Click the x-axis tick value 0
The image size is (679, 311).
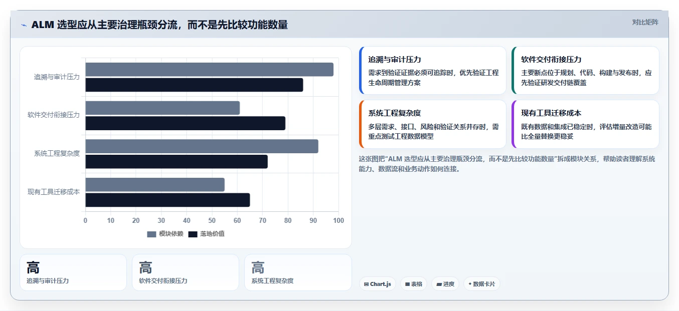(x=85, y=220)
